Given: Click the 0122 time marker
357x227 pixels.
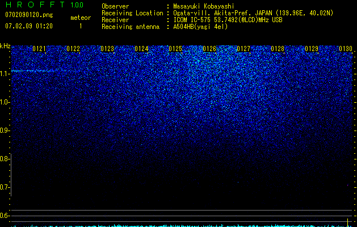Looking at the screenshot, I should 73,49.
